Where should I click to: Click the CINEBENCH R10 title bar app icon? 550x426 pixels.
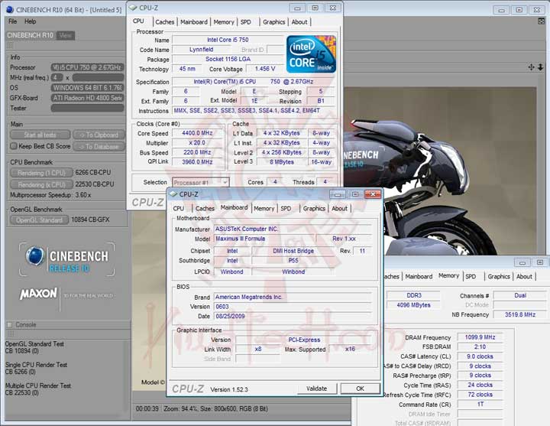pyautogui.click(x=8, y=8)
